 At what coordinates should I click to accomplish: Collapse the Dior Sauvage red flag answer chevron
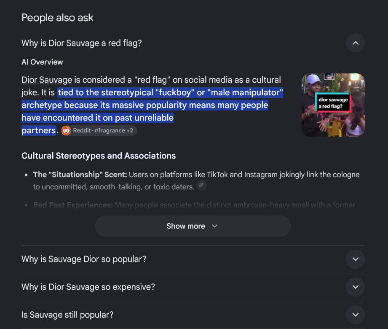(355, 43)
